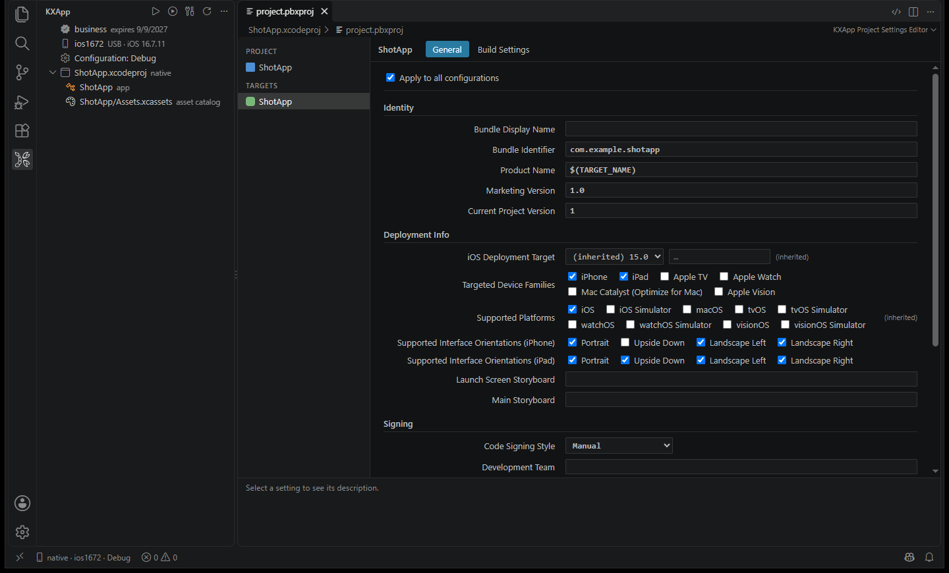
Task: Select the project.pbxproj editor tab
Action: coord(285,11)
